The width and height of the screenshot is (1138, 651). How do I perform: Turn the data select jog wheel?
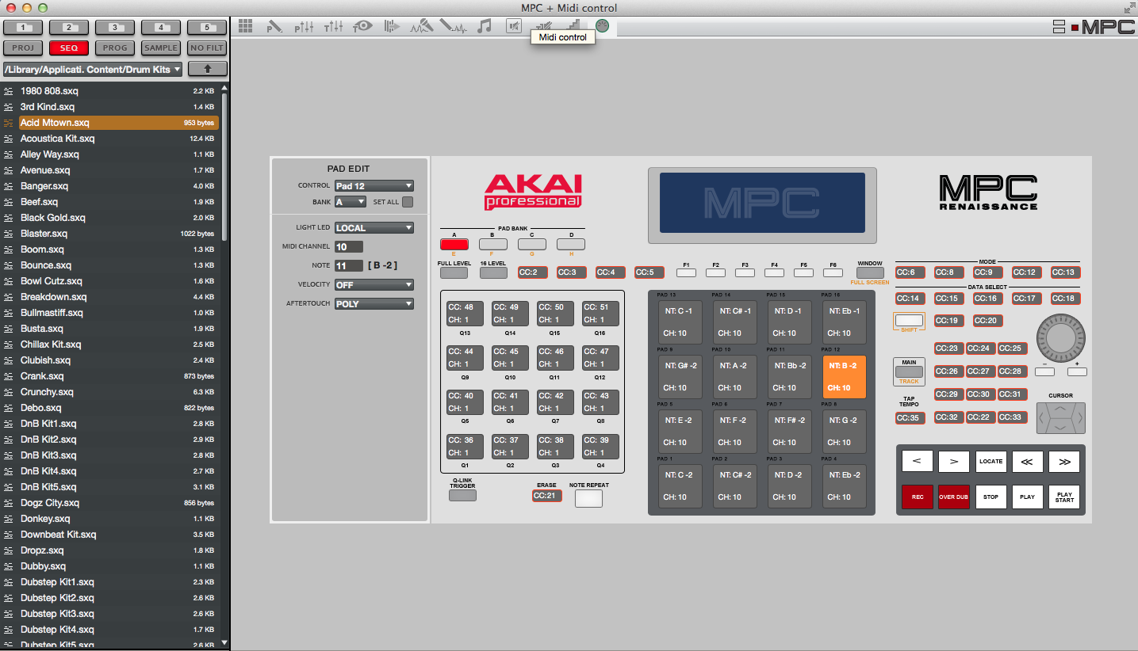point(1060,338)
